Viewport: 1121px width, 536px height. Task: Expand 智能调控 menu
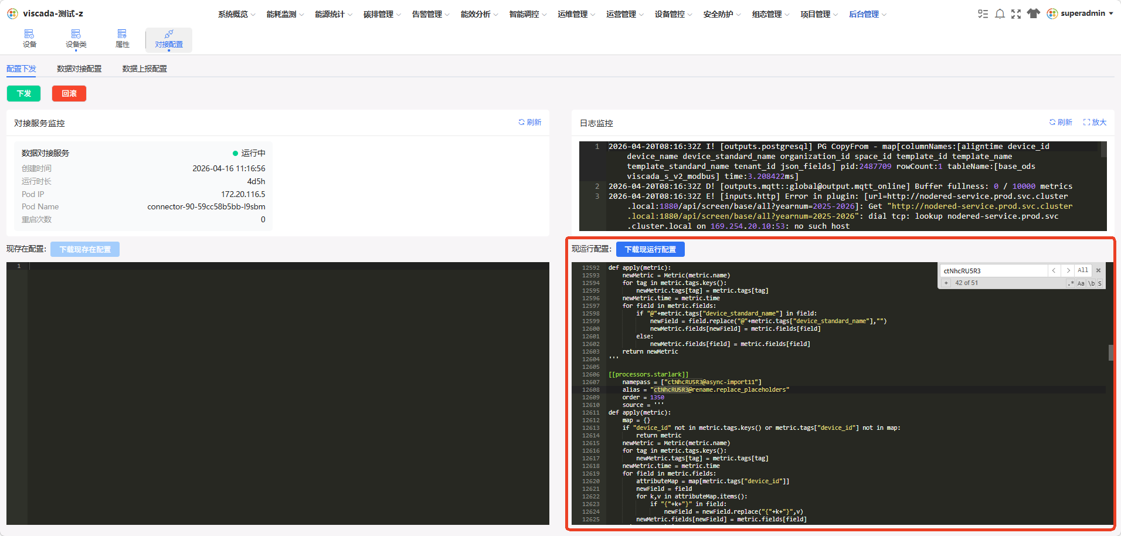click(x=528, y=14)
